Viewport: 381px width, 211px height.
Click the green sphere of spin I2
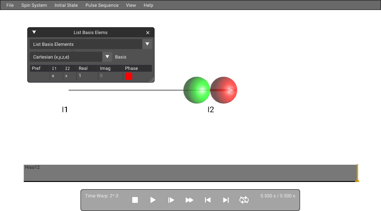[196, 90]
